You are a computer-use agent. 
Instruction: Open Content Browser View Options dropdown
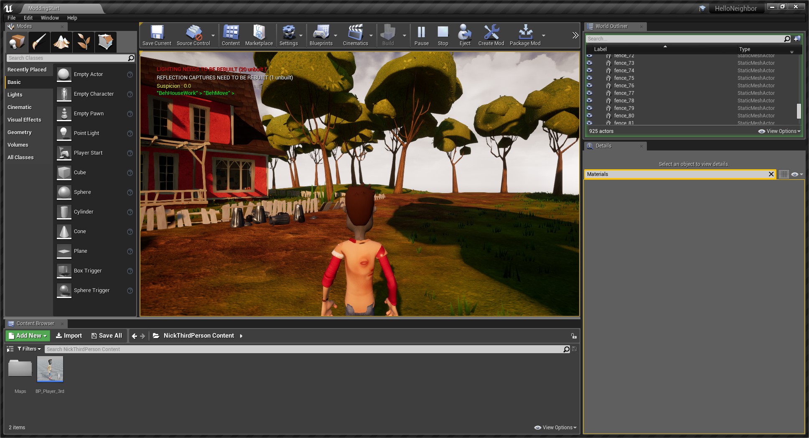click(x=555, y=428)
